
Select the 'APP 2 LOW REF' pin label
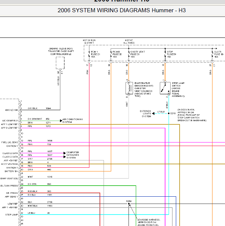[x=9, y=128]
